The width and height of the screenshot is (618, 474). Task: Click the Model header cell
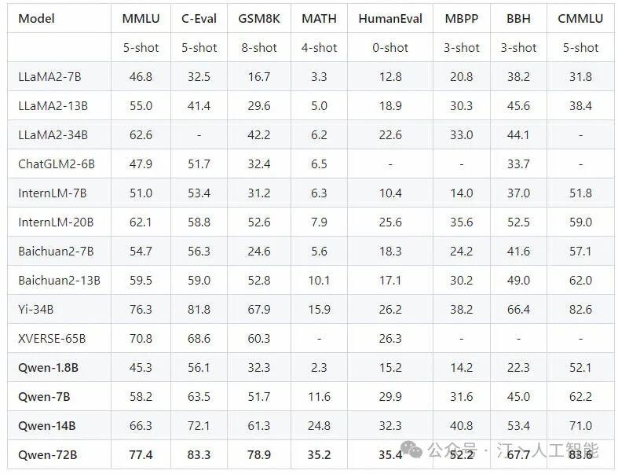(36, 18)
